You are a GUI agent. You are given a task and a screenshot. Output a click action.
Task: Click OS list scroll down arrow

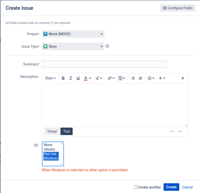point(61,164)
